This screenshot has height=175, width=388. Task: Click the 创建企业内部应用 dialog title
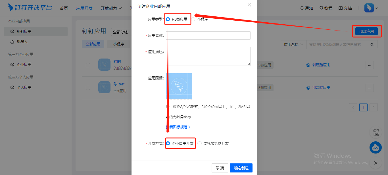154,6
